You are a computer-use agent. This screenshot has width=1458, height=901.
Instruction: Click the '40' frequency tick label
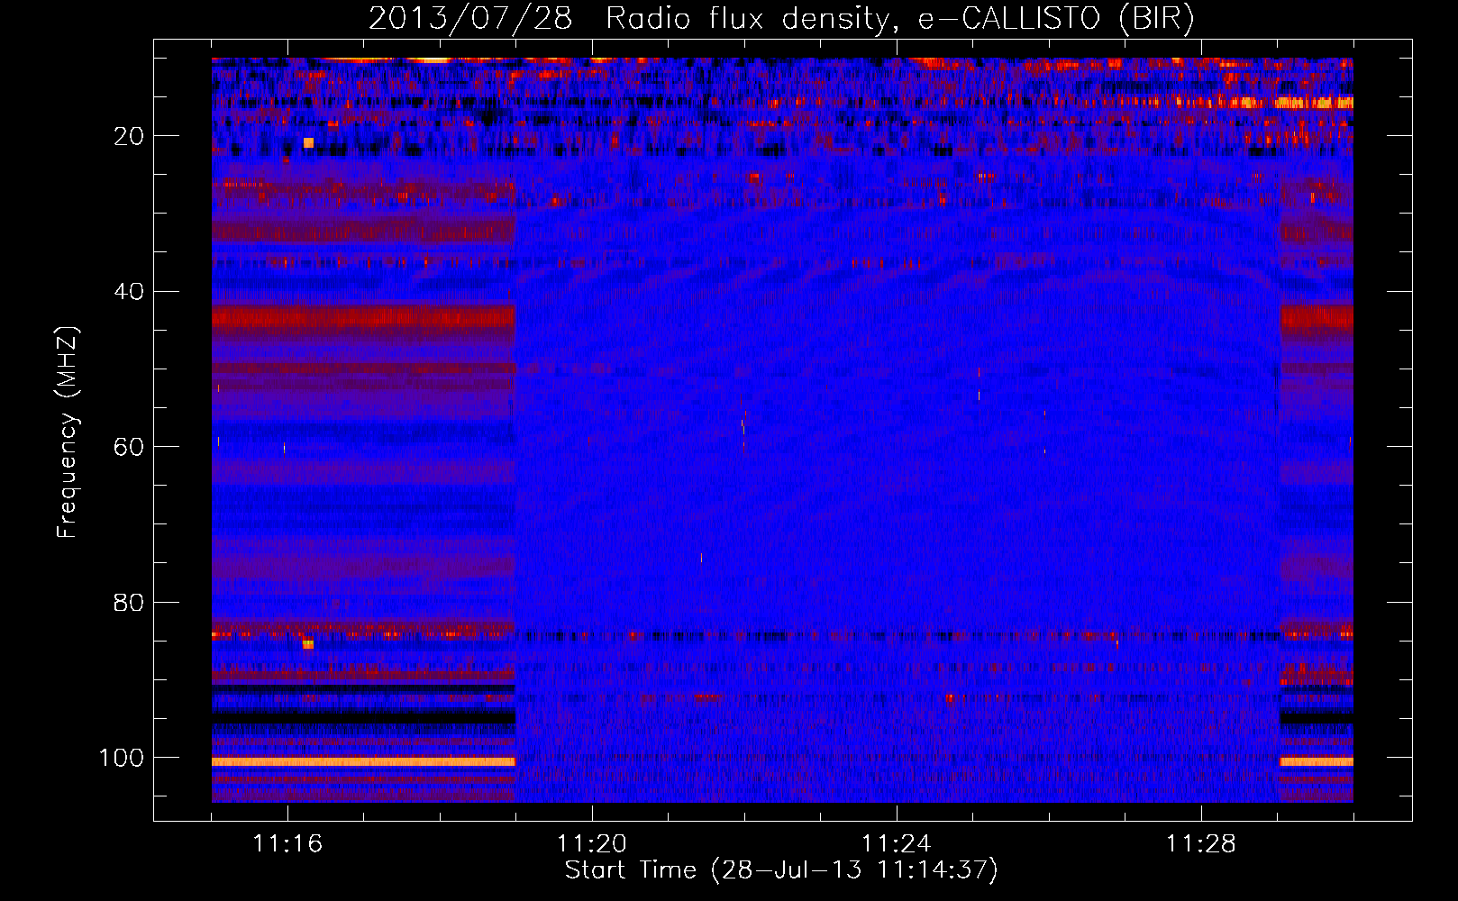click(x=129, y=292)
